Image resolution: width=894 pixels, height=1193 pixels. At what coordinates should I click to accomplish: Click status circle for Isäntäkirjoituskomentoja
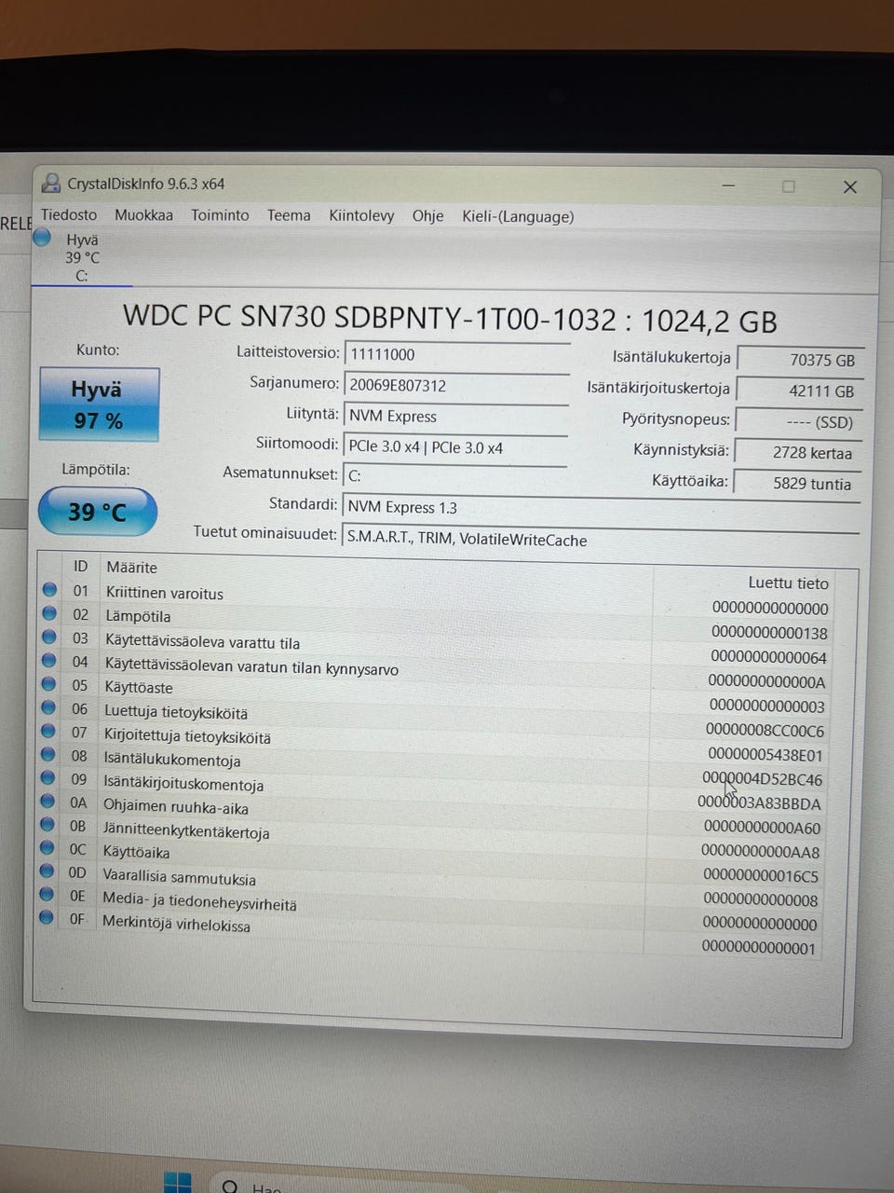coord(48,777)
